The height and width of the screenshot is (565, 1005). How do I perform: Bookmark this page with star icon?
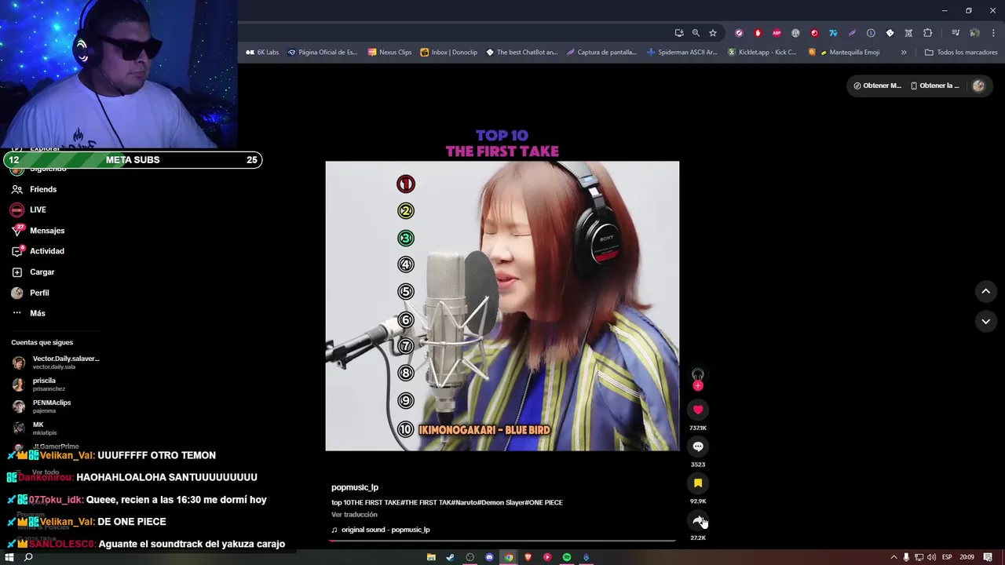pyautogui.click(x=713, y=33)
